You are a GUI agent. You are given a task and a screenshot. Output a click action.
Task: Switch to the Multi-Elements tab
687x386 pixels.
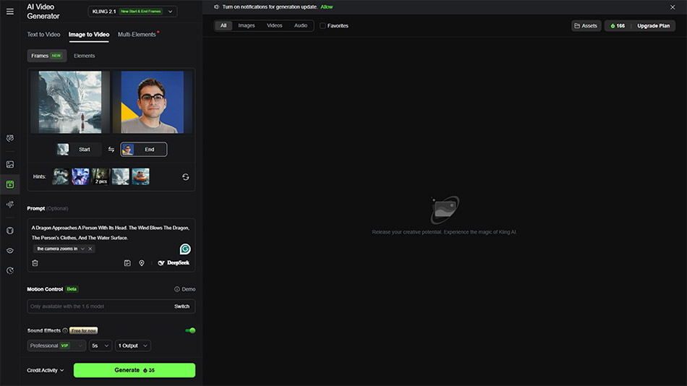pyautogui.click(x=137, y=34)
